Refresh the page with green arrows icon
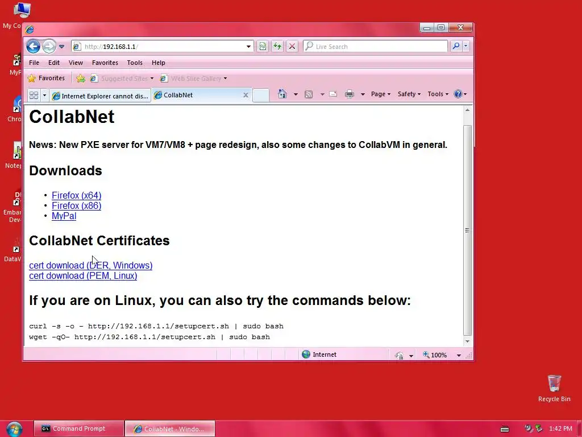The image size is (582, 437). click(x=277, y=47)
